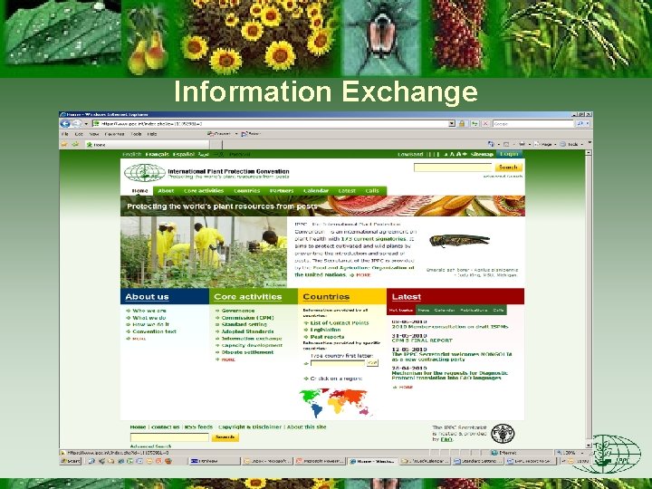This screenshot has width=652, height=489.
Task: Click the browser Back arrow button
Action: tap(65, 124)
